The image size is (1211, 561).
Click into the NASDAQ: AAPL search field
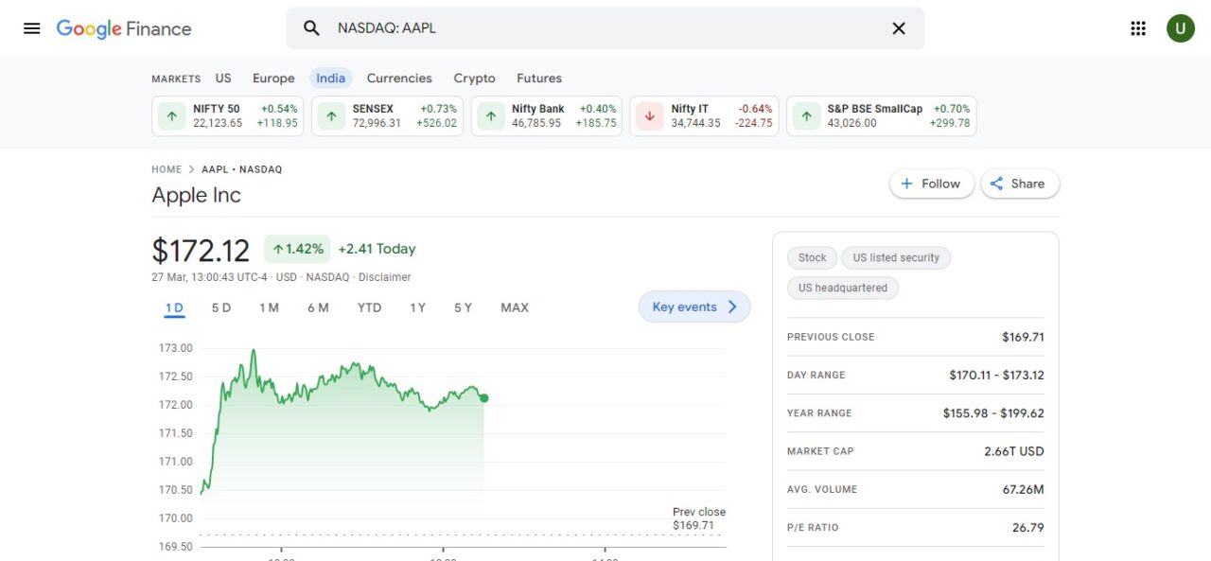pyautogui.click(x=605, y=28)
